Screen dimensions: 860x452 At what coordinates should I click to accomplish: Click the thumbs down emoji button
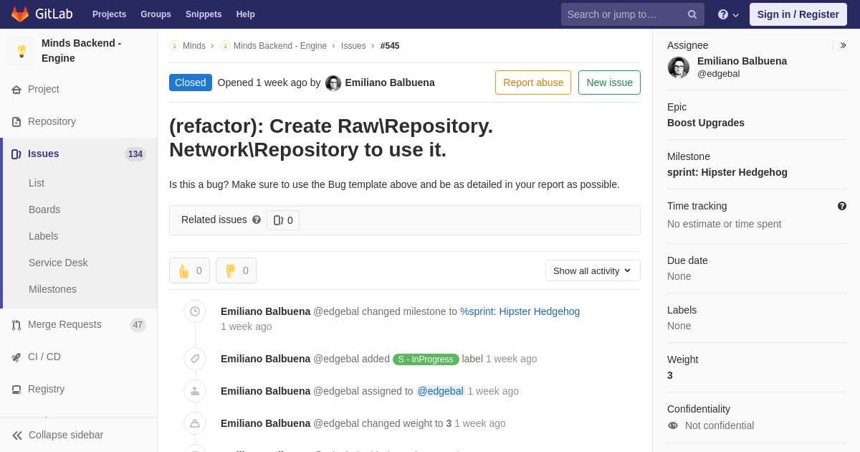click(236, 270)
